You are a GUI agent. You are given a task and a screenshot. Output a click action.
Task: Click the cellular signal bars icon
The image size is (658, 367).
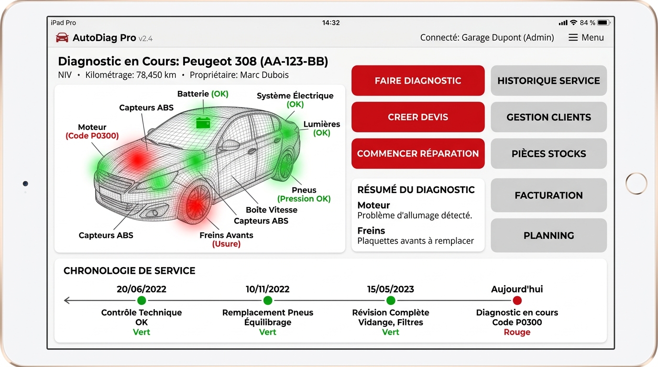point(563,23)
